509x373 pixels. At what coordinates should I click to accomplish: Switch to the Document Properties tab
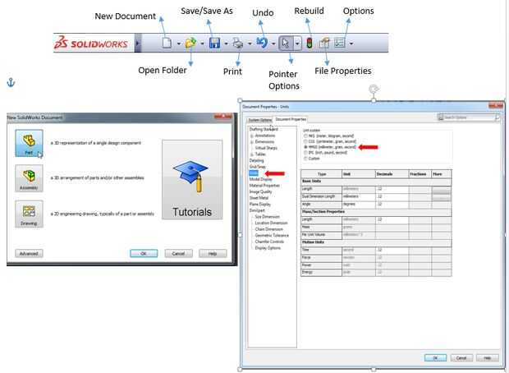click(291, 119)
